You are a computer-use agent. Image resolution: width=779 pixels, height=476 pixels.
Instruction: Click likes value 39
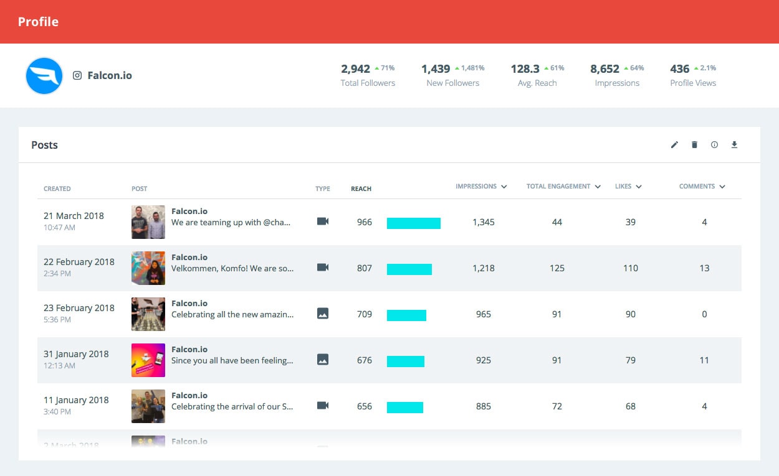point(631,222)
